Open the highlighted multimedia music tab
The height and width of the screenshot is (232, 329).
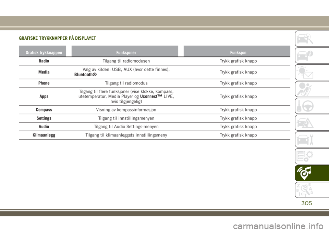(312, 173)
